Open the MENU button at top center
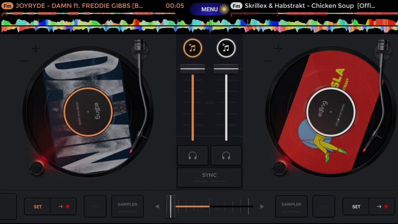The height and width of the screenshot is (224, 398). click(210, 9)
